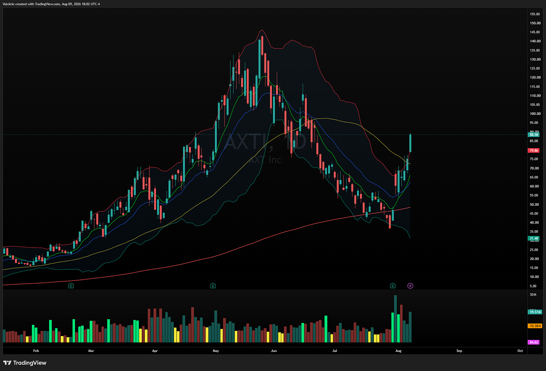546x371 pixels.
Task: Click the 135.00 price axis label
Action: tap(535, 50)
